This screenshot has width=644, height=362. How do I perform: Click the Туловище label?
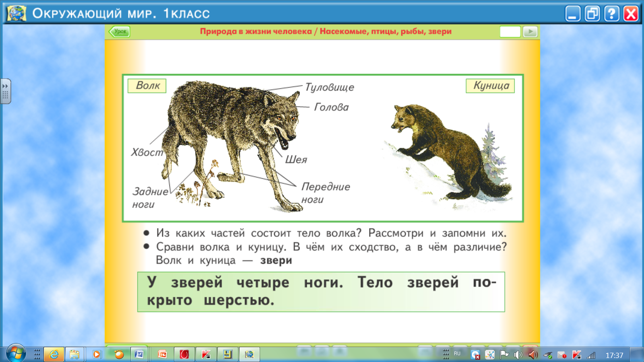tap(329, 87)
